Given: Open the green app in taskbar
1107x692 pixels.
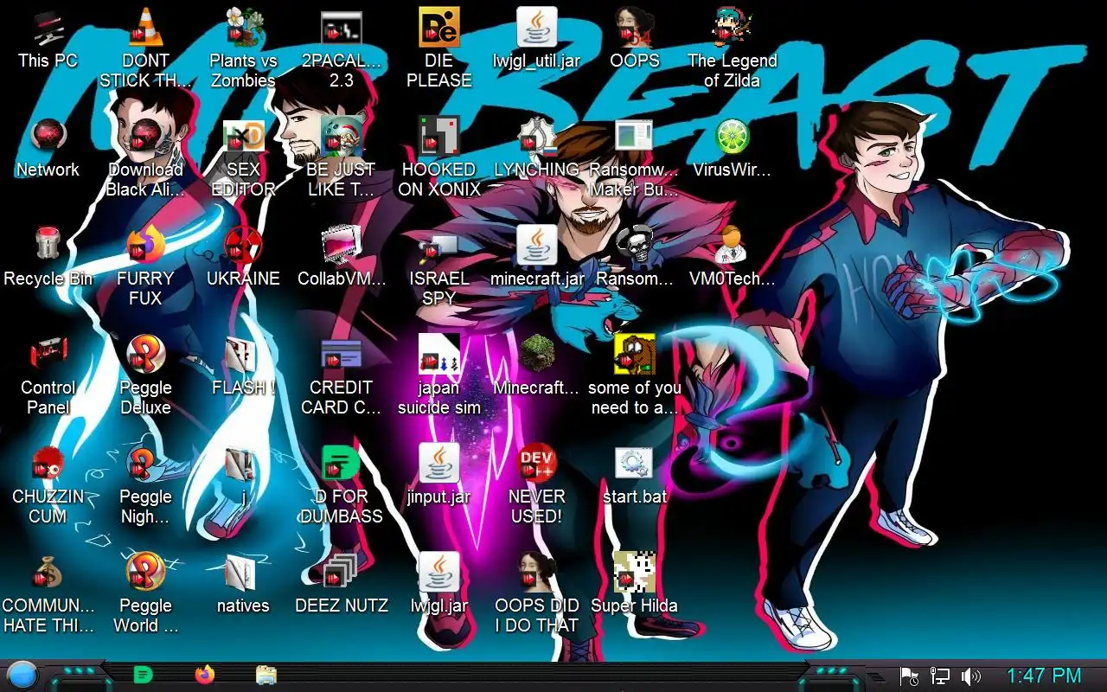Looking at the screenshot, I should tap(144, 675).
